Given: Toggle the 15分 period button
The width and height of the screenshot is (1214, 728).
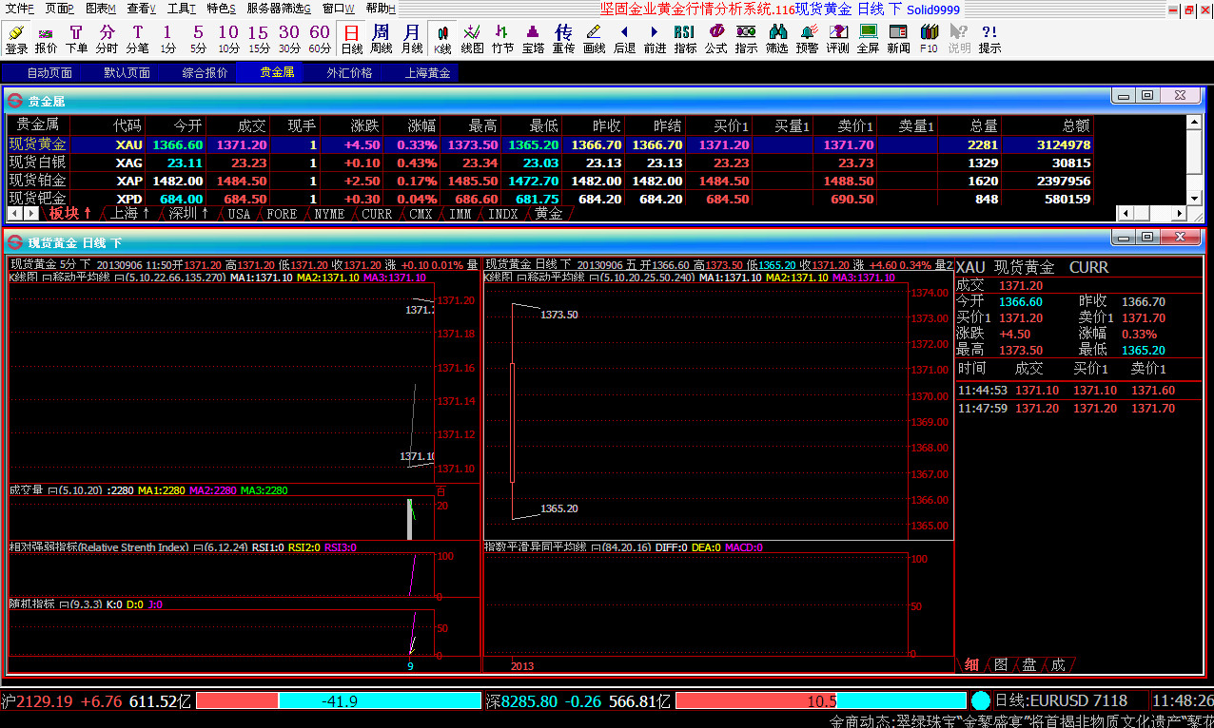Looking at the screenshot, I should [259, 39].
